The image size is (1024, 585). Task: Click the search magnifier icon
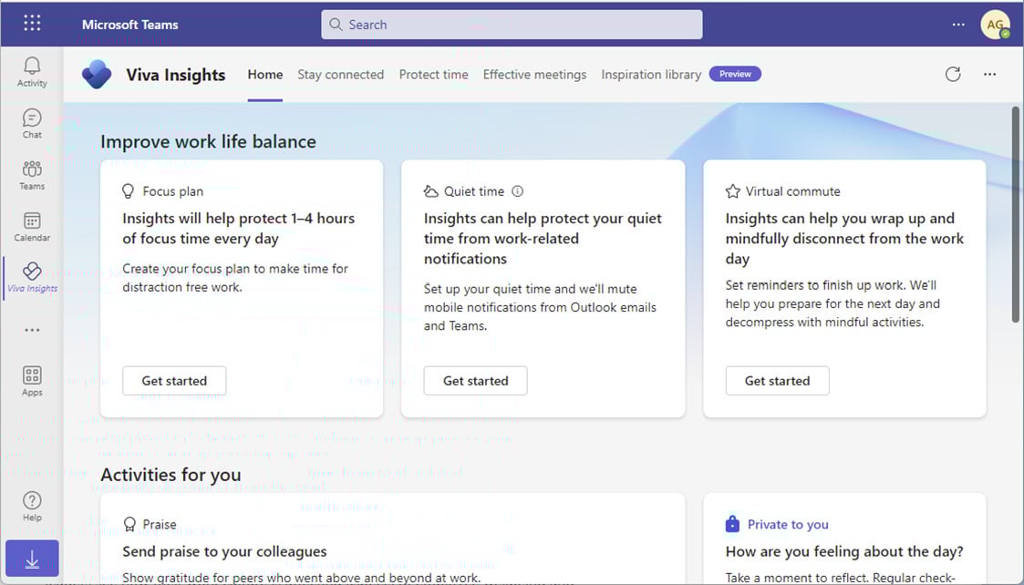pyautogui.click(x=336, y=25)
